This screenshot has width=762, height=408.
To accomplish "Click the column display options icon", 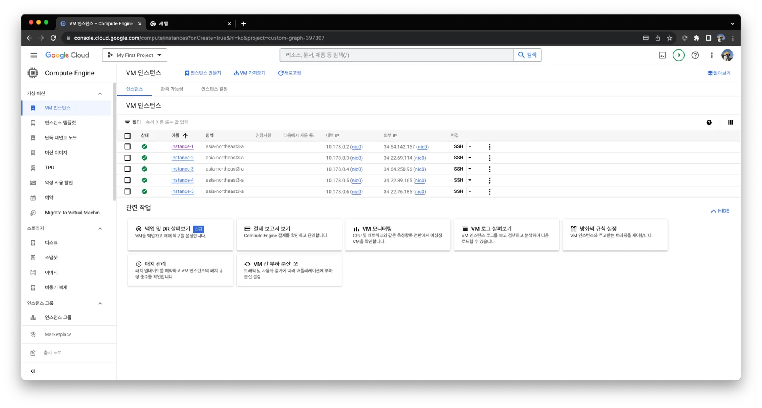I will click(x=730, y=123).
